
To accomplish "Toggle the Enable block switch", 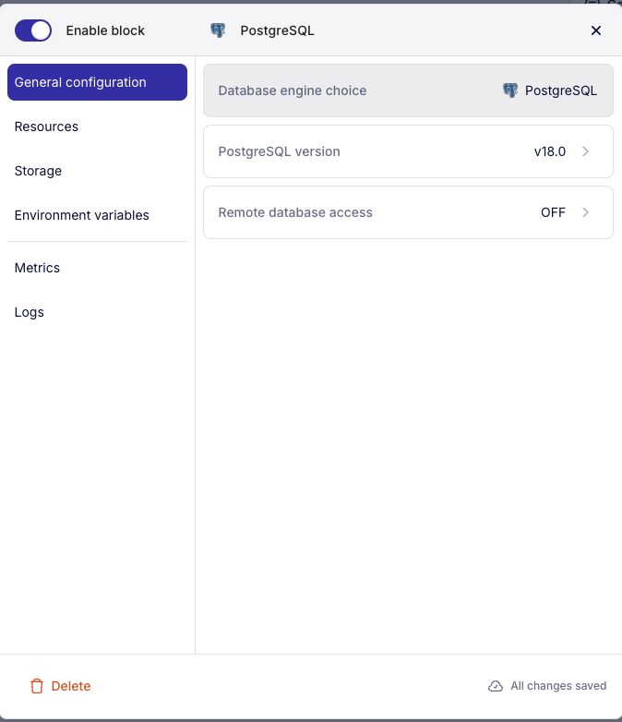I will [x=33, y=30].
